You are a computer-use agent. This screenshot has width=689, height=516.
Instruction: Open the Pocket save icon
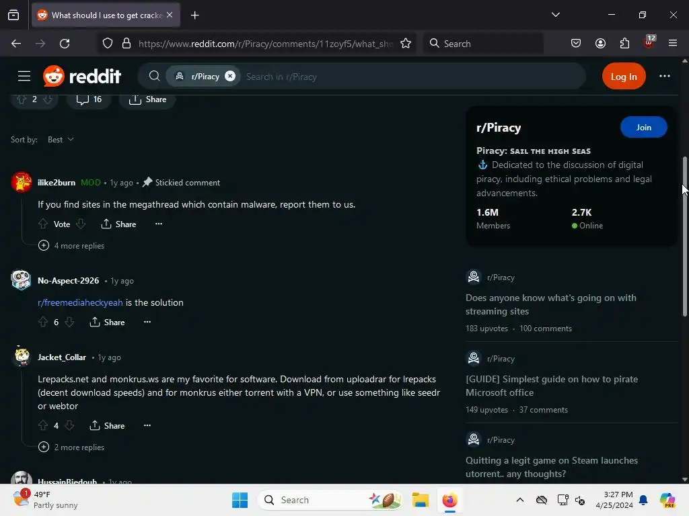(x=576, y=44)
